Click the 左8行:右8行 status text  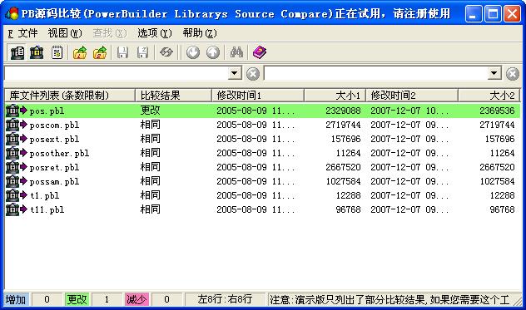point(225,299)
